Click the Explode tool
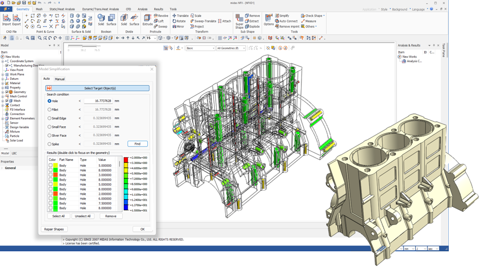The image size is (484, 271). 252,27
